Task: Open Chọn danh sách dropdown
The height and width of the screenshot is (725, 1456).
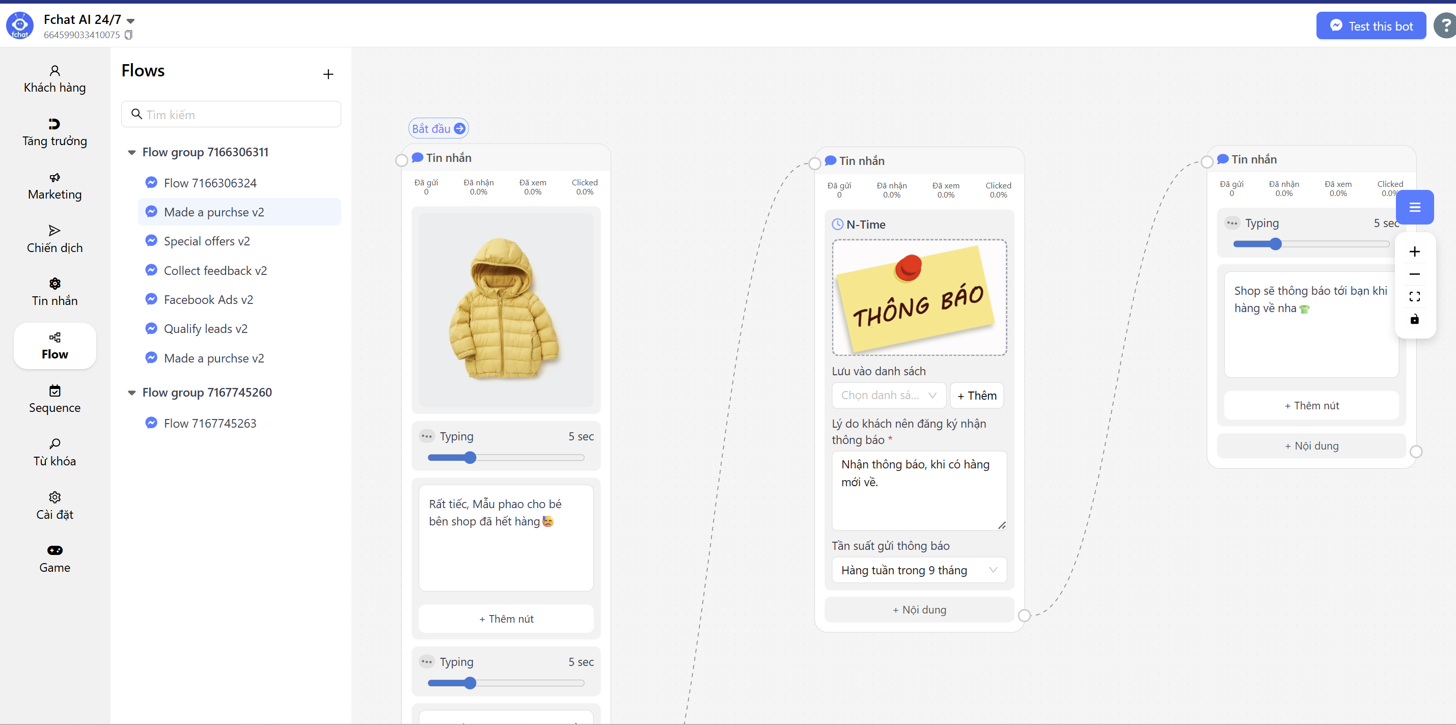Action: point(888,396)
